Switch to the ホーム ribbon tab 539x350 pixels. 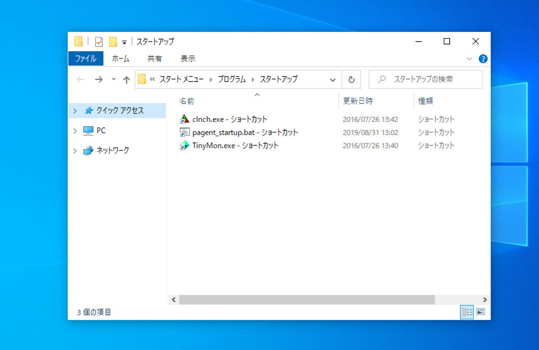[121, 58]
